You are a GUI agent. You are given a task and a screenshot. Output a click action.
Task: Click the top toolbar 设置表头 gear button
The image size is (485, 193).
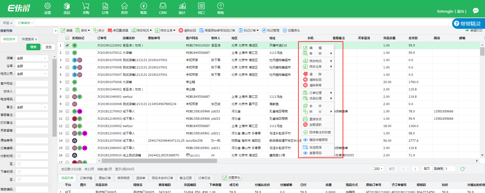coord(291,30)
